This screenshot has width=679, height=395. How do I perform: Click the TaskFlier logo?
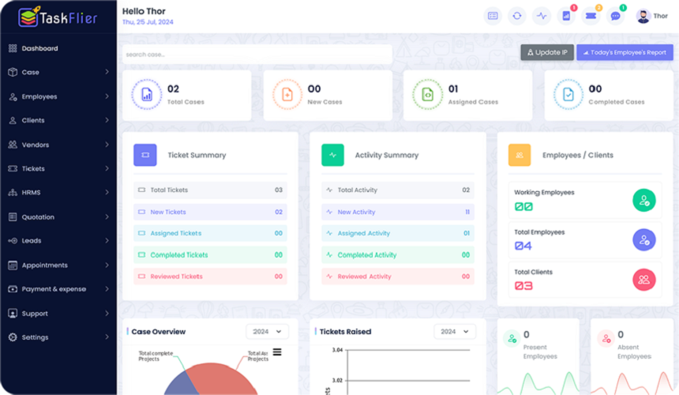click(x=58, y=17)
